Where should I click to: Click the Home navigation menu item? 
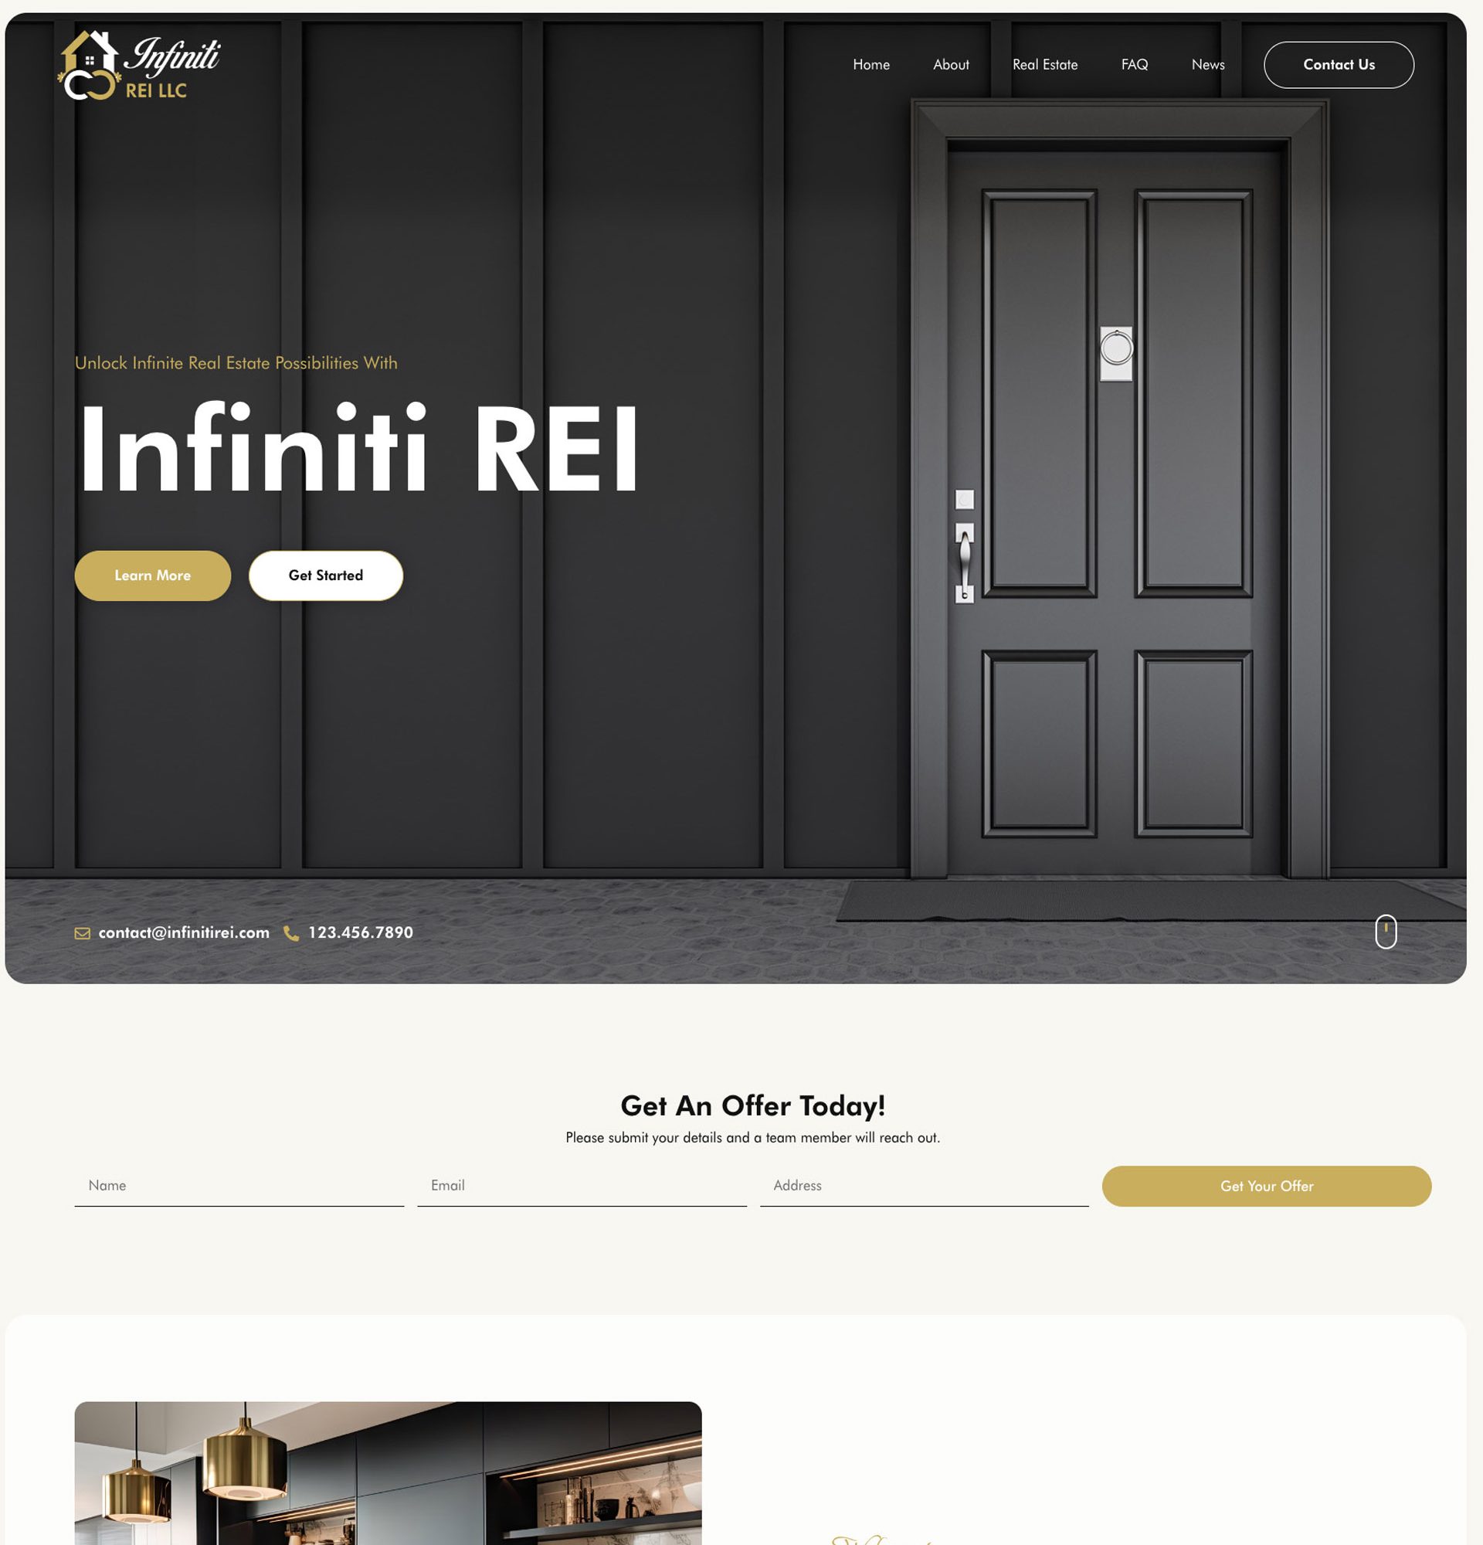872,63
